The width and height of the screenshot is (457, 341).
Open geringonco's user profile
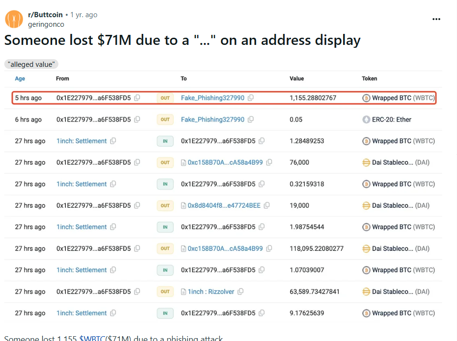tap(46, 24)
